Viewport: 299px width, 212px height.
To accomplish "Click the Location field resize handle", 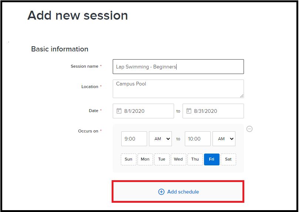I will point(242,96).
